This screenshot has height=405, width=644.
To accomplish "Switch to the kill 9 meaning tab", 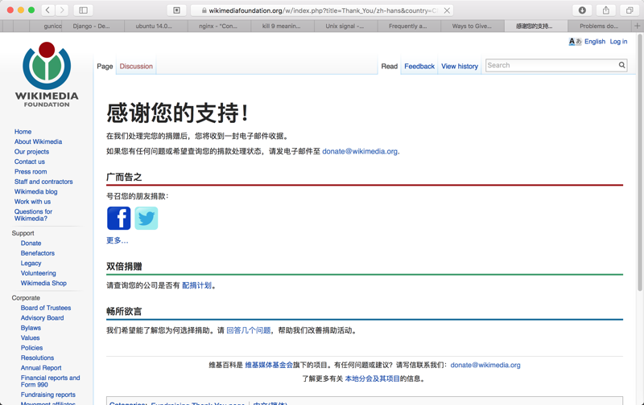I will (281, 26).
